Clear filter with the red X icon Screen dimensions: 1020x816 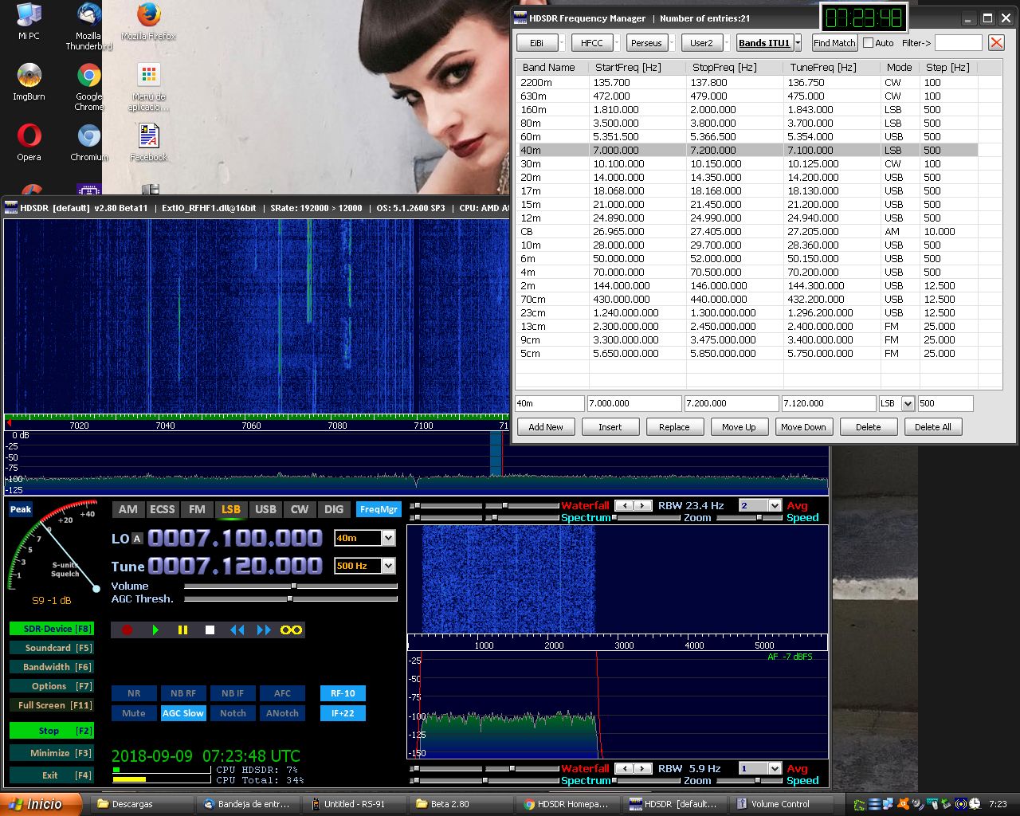pos(996,43)
